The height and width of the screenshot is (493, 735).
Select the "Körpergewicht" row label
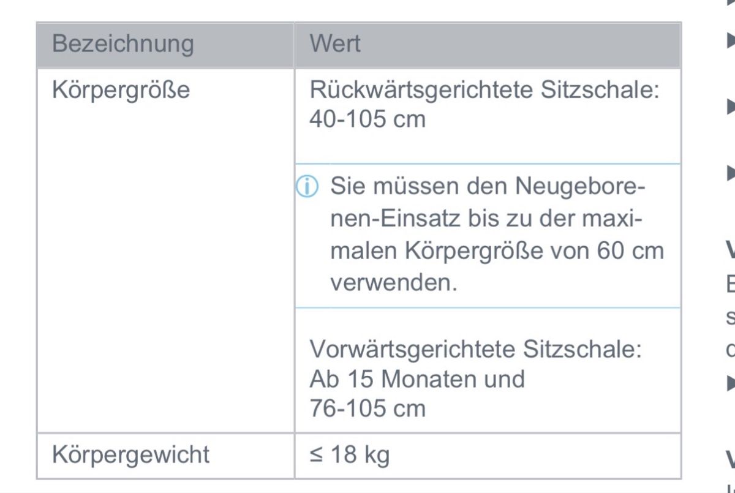point(130,454)
